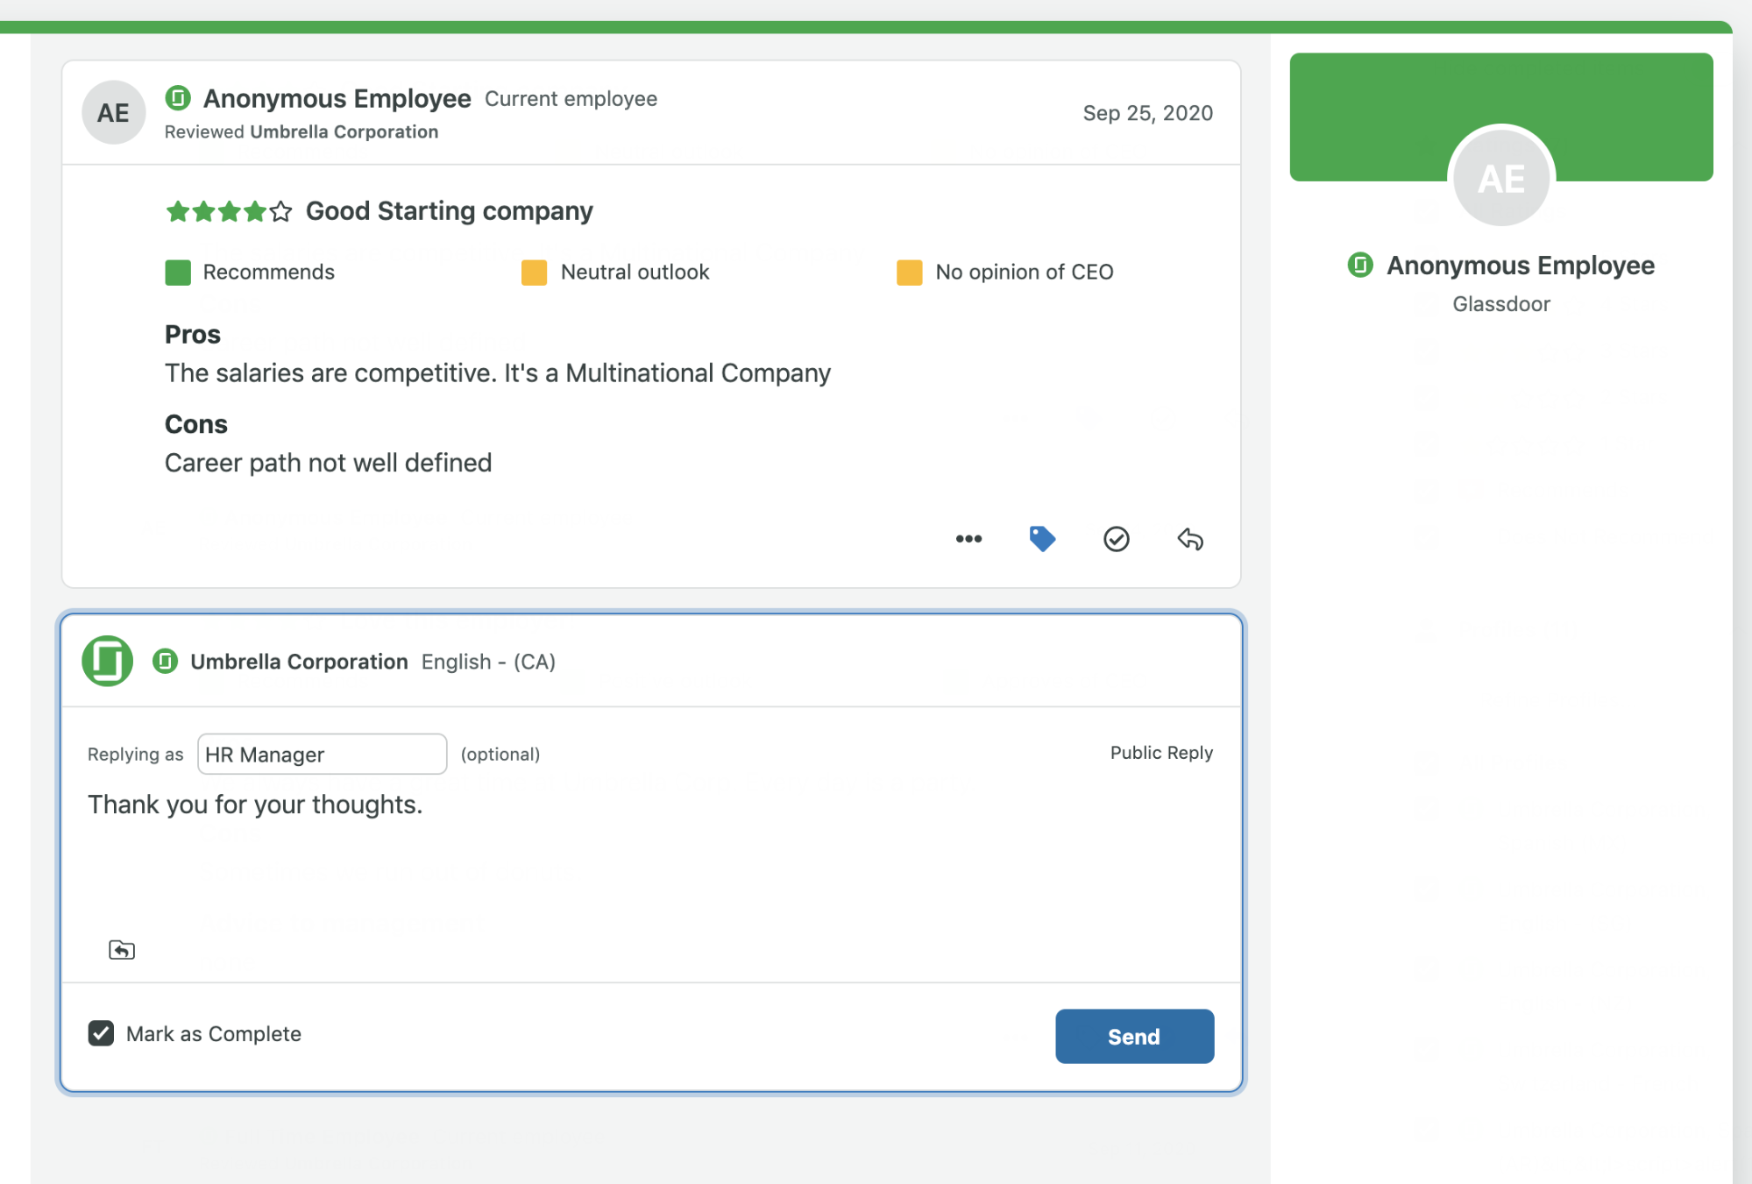This screenshot has height=1184, width=1752.
Task: Click the Public Reply label to toggle visibility
Action: (1160, 753)
